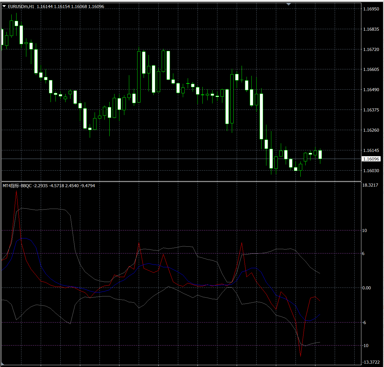This screenshot has width=384, height=367.
Task: Click the 1.16145 price scale label
Action: [371, 150]
